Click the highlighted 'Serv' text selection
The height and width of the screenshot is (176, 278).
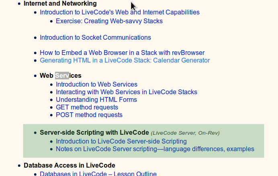tap(62, 75)
